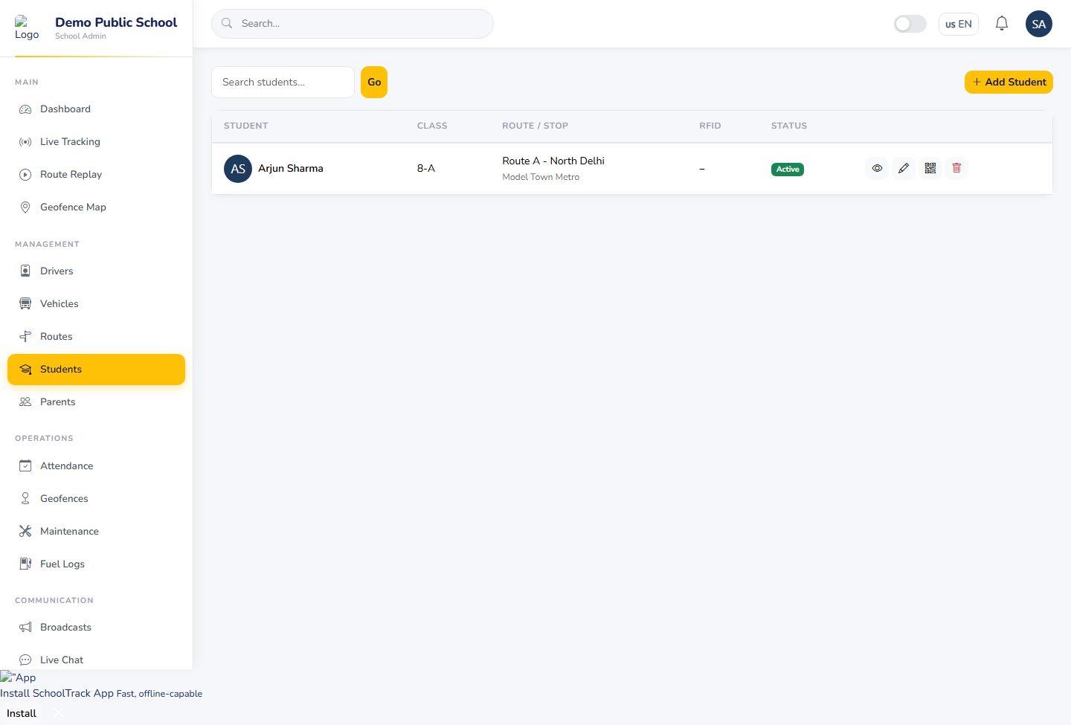This screenshot has height=725, width=1071.
Task: Toggle the dark mode switch in header
Action: [x=910, y=24]
